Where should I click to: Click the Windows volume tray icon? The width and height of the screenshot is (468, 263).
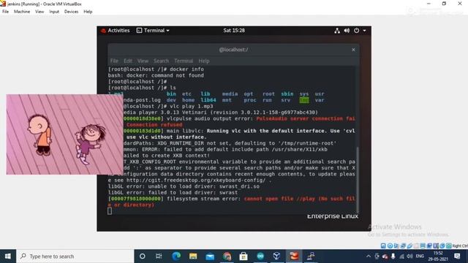point(409,256)
